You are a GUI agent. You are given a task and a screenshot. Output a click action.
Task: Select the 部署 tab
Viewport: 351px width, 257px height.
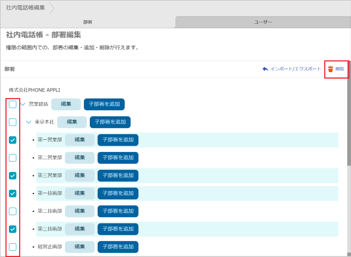coord(88,22)
